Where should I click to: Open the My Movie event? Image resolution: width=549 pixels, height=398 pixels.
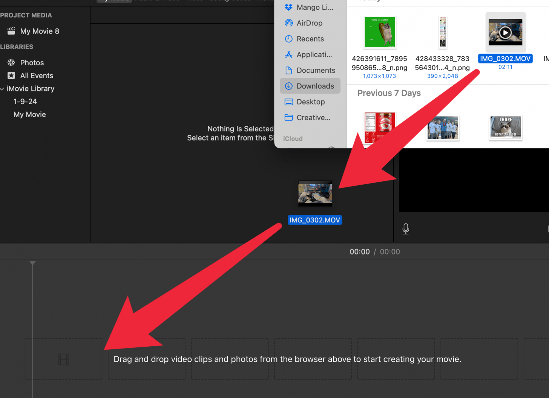[x=30, y=114]
